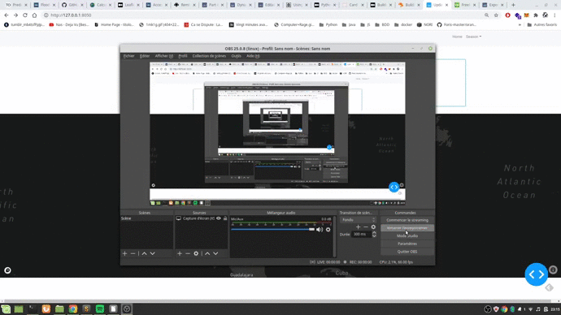
Task: Remove the source with the Sources minus icon
Action: pyautogui.click(x=188, y=253)
